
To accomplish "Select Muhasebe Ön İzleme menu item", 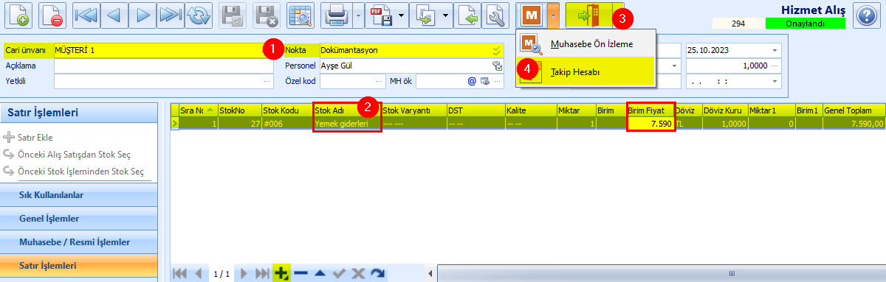I will pyautogui.click(x=585, y=44).
